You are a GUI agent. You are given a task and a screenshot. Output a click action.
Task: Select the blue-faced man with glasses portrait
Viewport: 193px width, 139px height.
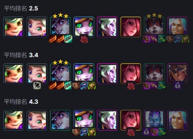click(x=154, y=120)
